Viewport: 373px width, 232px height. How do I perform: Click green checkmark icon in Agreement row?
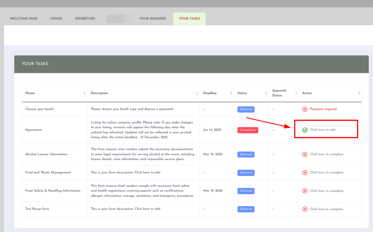(x=305, y=130)
